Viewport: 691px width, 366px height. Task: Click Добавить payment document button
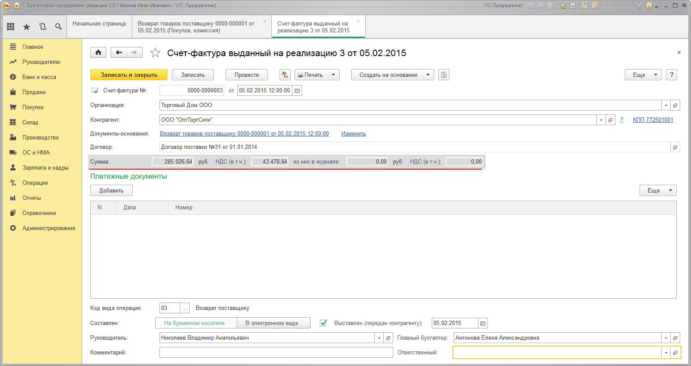(111, 190)
